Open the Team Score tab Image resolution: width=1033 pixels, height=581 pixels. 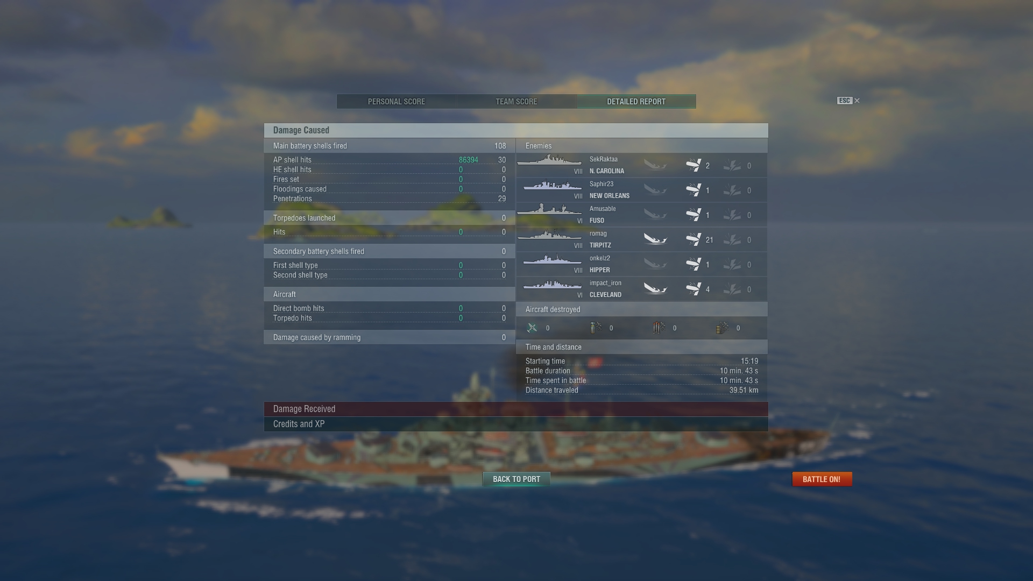[516, 101]
